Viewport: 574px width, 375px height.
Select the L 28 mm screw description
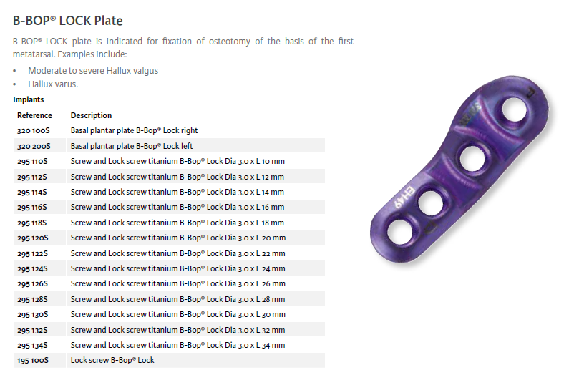tap(177, 299)
